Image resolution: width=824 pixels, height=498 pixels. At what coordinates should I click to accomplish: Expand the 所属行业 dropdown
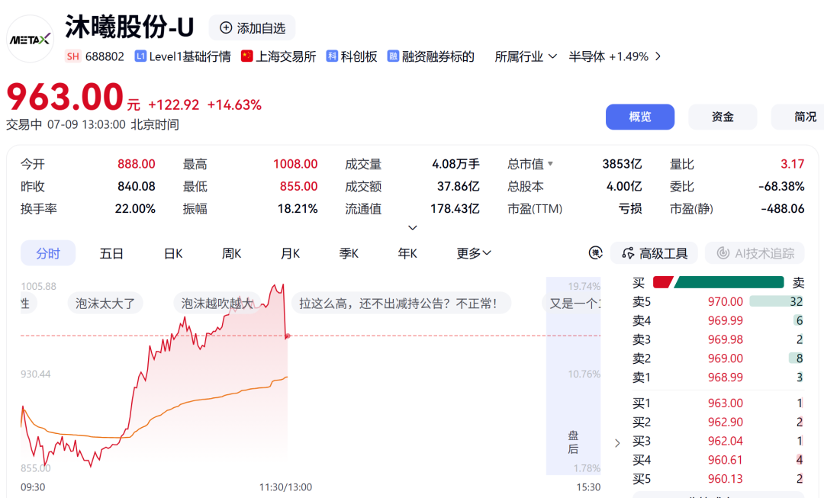click(x=526, y=56)
